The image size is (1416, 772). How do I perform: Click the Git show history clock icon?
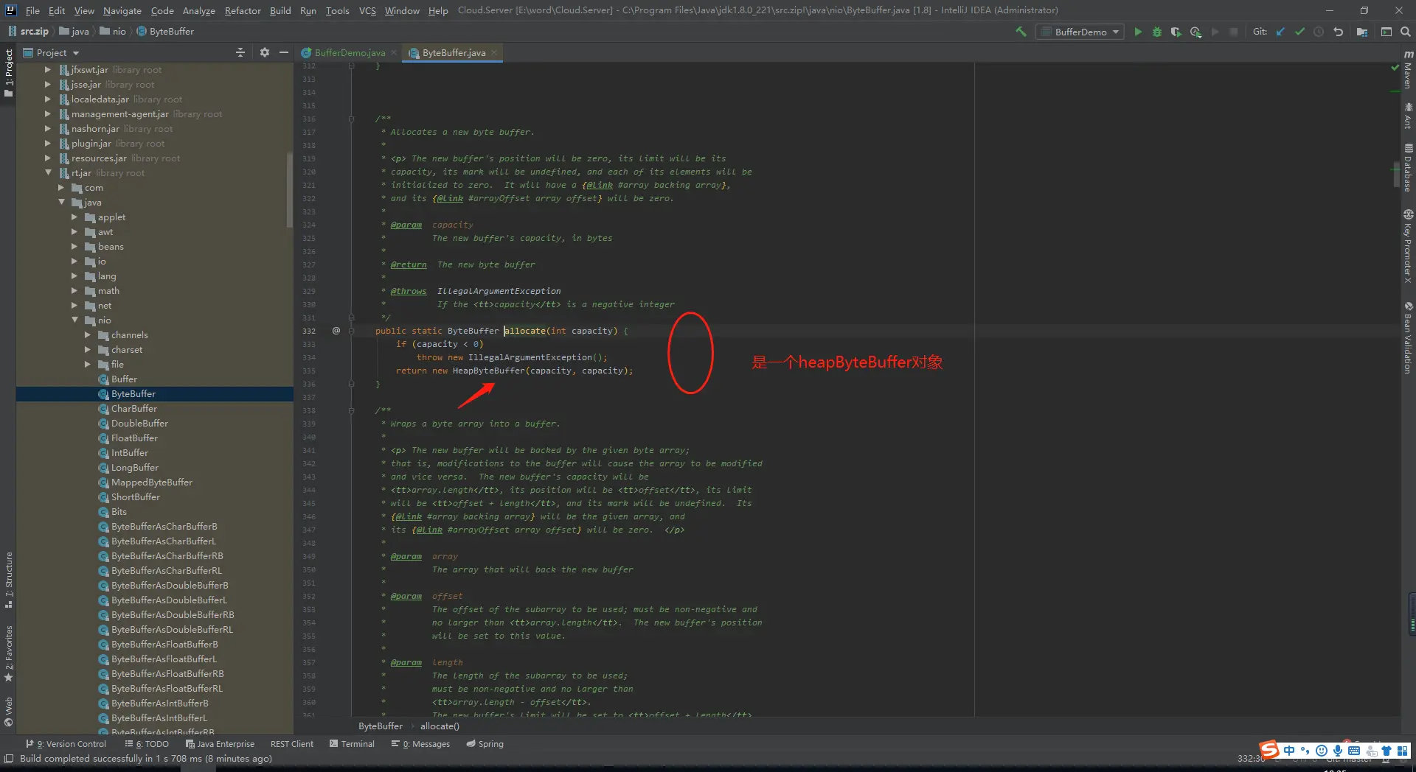1319,32
